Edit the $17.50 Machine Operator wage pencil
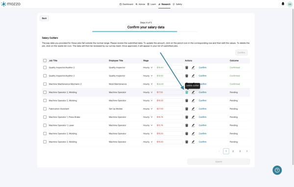Image resolution: width=294 pixels, height=187 pixels. click(x=193, y=92)
